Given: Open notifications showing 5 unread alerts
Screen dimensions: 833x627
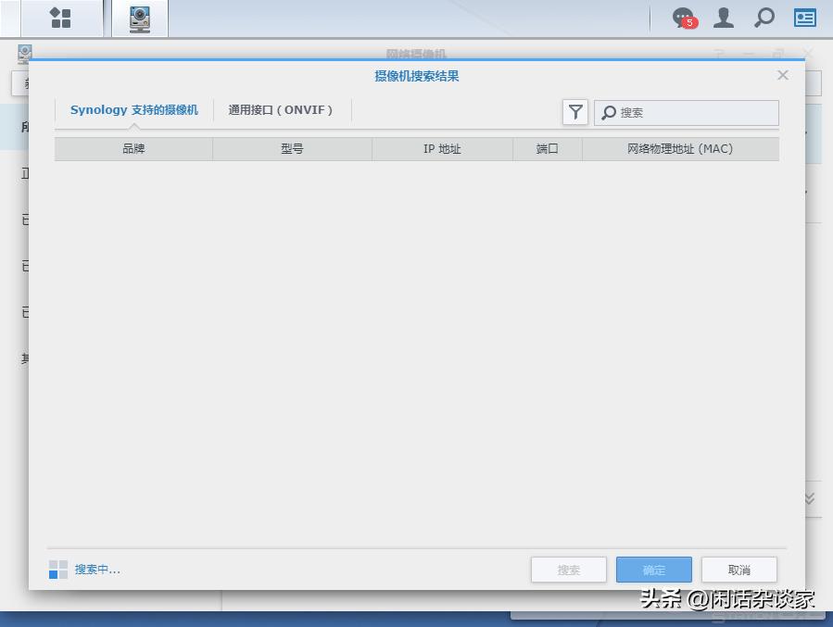Looking at the screenshot, I should [682, 17].
